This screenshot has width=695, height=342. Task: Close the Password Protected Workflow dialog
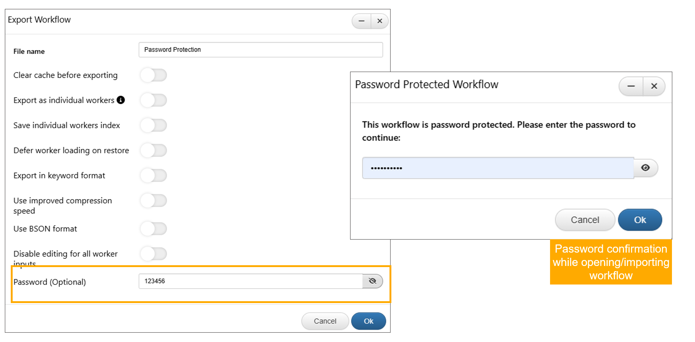coord(654,86)
